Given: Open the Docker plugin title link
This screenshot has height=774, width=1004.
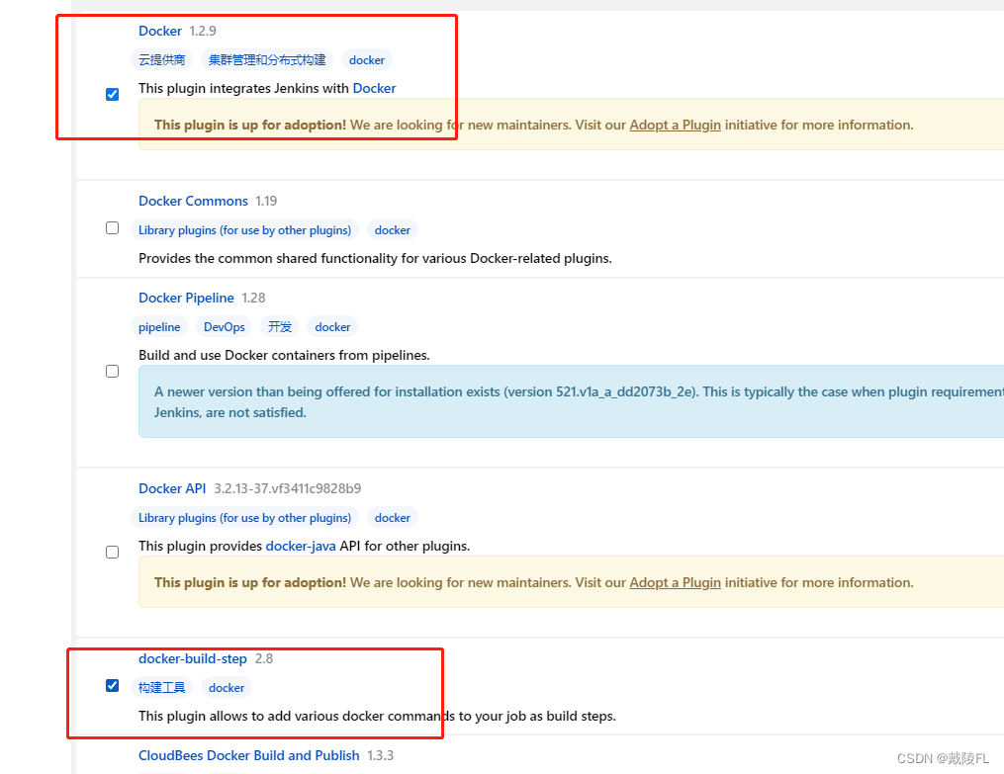Looking at the screenshot, I should tap(160, 31).
